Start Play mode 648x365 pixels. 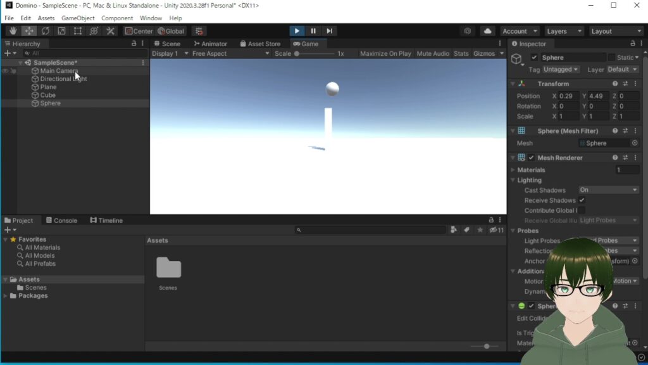pyautogui.click(x=297, y=31)
